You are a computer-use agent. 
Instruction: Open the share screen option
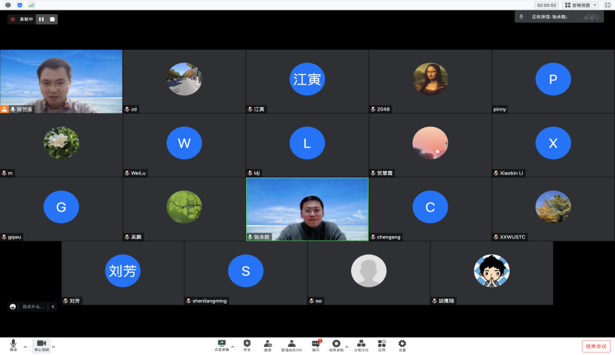pyautogui.click(x=222, y=345)
